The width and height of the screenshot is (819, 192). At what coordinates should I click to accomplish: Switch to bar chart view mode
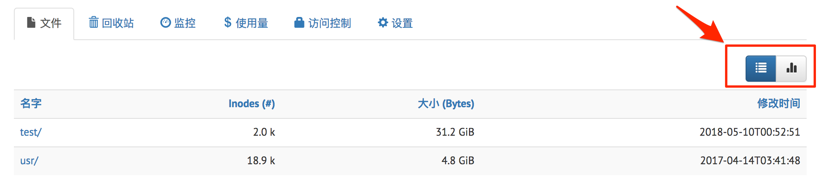791,68
